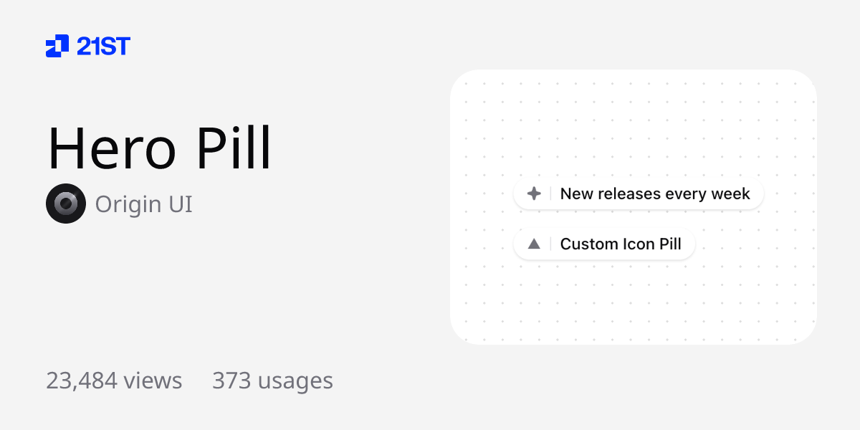Click the dark circular Origin UI logo

tap(66, 204)
